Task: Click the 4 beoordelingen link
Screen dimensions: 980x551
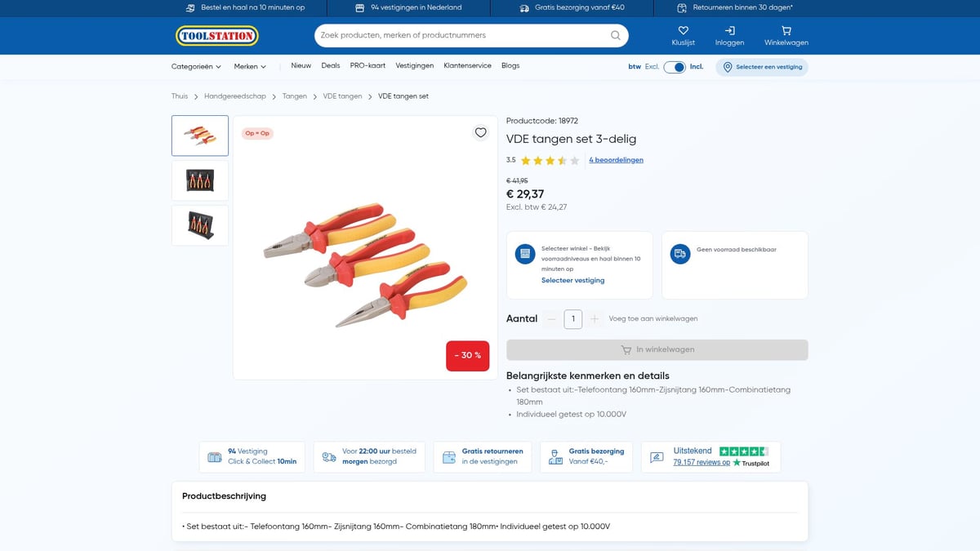Action: pyautogui.click(x=616, y=160)
